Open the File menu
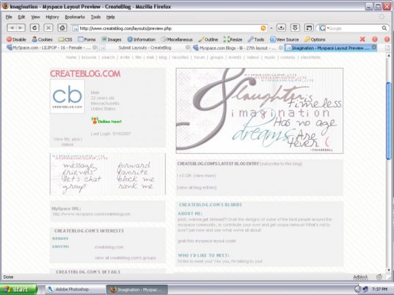Image resolution: width=394 pixels, height=295 pixels. coord(9,17)
